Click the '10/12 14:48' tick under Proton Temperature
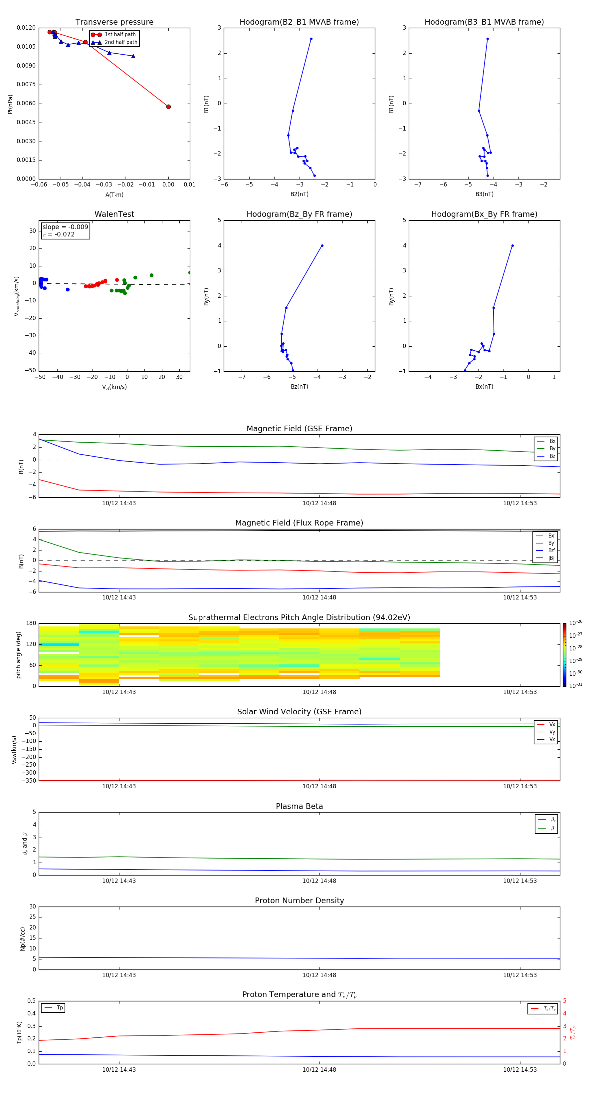 [x=319, y=1070]
